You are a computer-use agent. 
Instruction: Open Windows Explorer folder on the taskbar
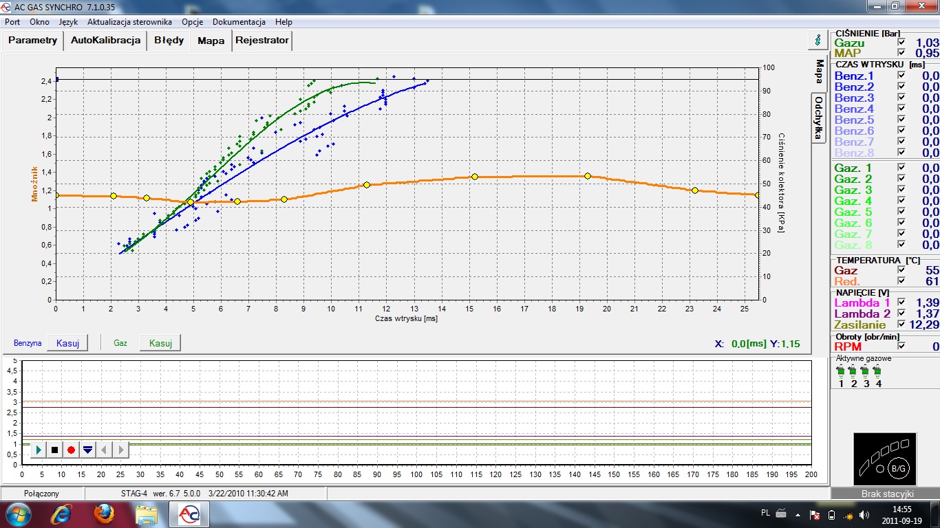pyautogui.click(x=147, y=514)
